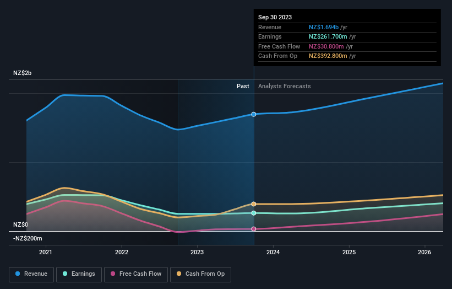Click the orange Cash From Op legend dot
Image resolution: width=452 pixels, height=289 pixels.
[179, 274]
